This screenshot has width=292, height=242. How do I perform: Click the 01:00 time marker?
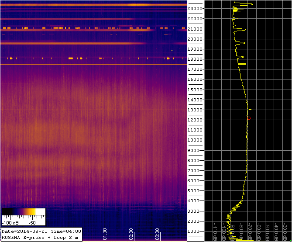click(105, 234)
